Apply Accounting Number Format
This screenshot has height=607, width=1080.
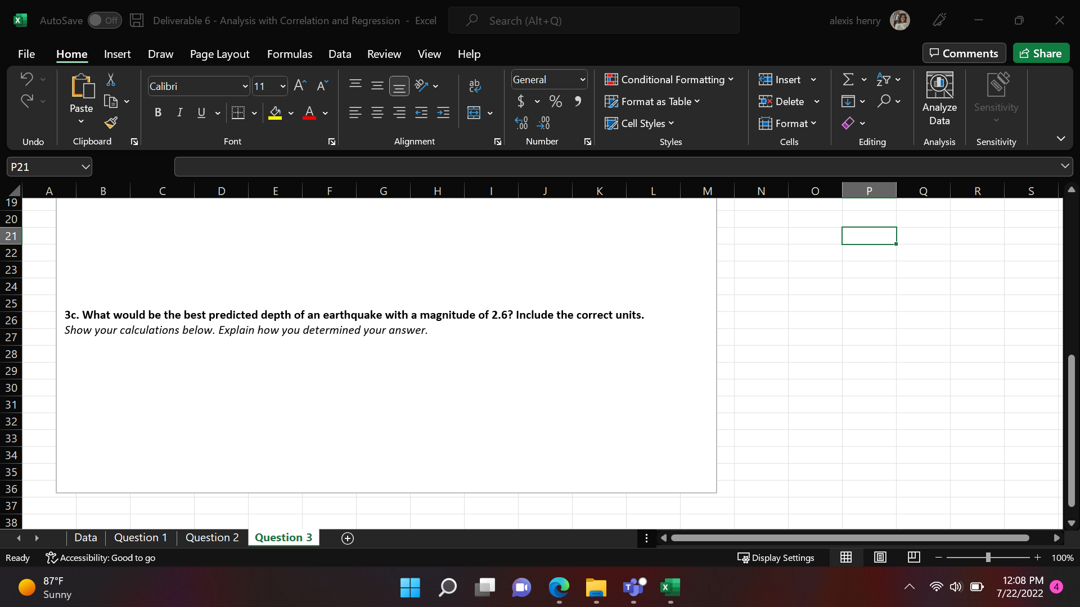pyautogui.click(x=522, y=101)
